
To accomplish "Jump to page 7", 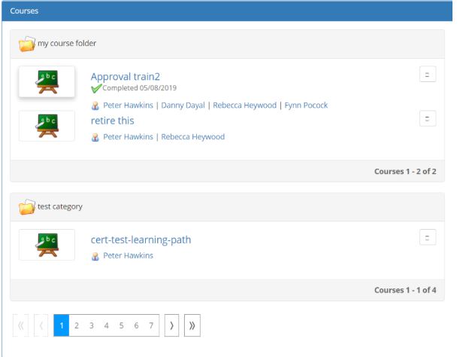I will point(151,325).
